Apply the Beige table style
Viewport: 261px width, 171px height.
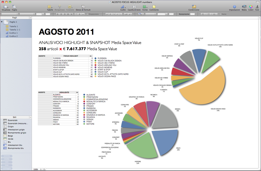[x=10, y=136]
